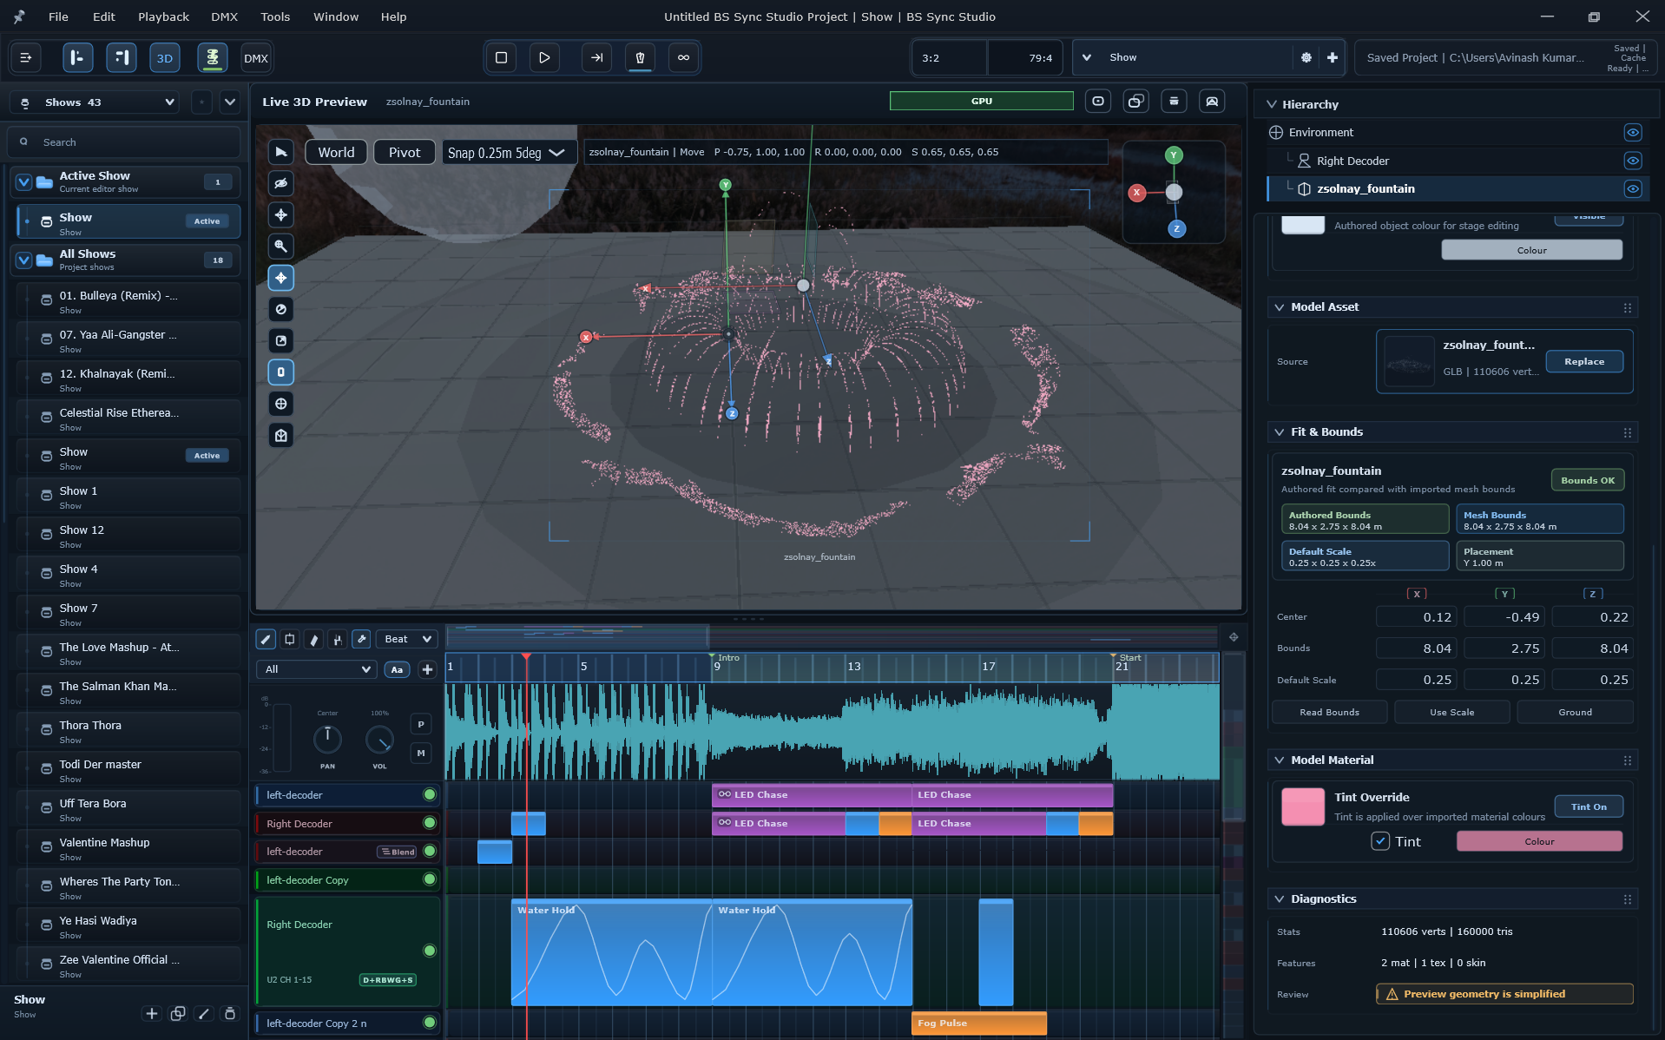
Task: Open the Snap 0.25m 5deg dropdown
Action: (509, 153)
